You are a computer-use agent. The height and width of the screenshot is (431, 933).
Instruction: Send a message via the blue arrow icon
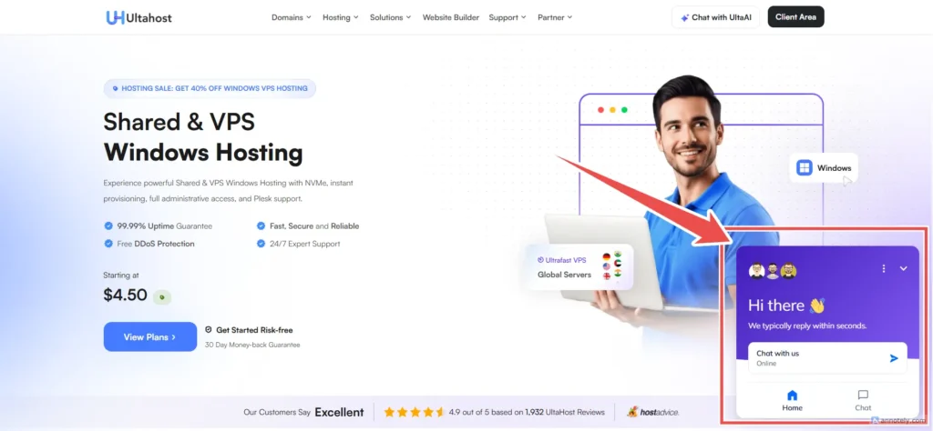894,358
